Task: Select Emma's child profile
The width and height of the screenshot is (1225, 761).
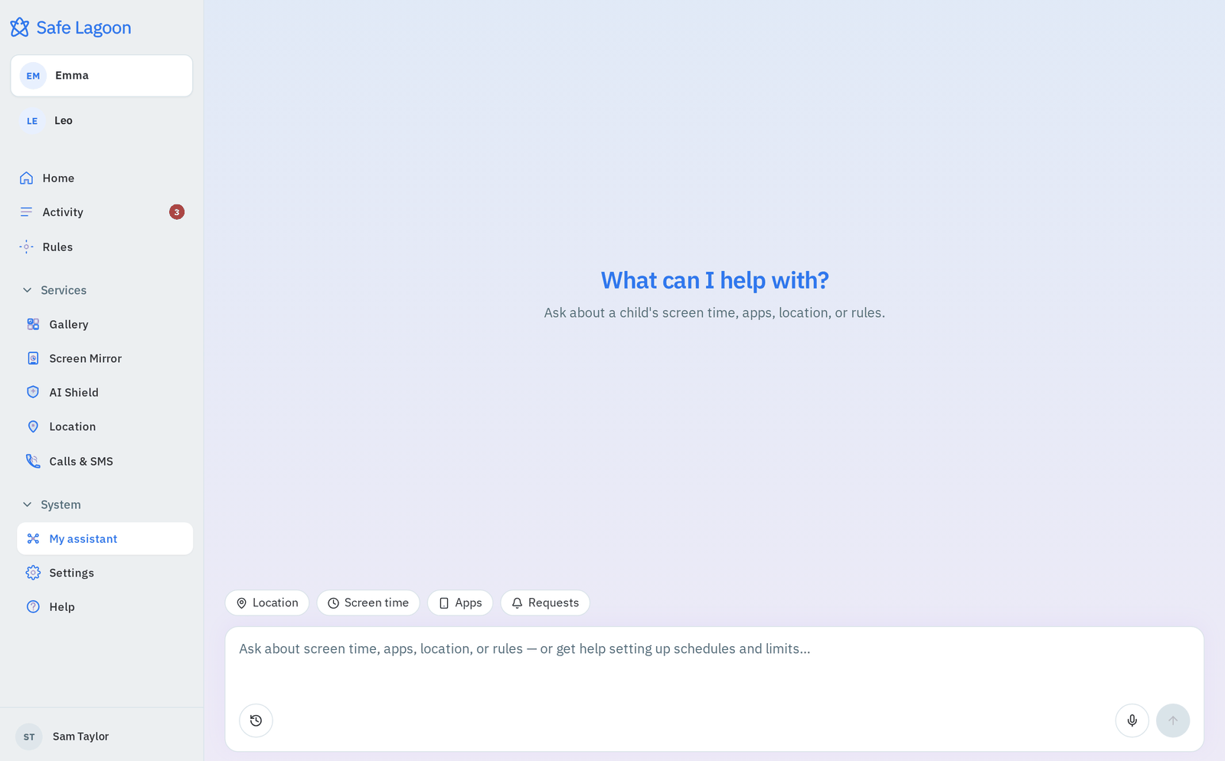Action: click(101, 76)
